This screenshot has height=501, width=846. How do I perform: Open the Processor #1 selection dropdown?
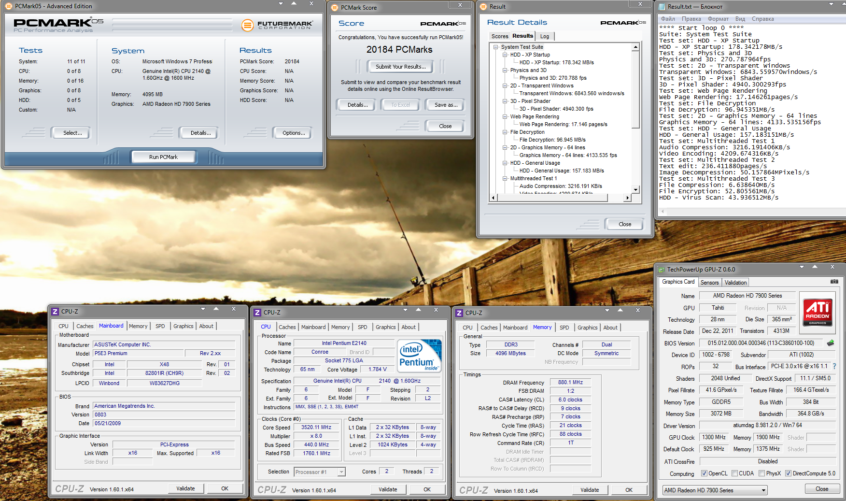[341, 472]
